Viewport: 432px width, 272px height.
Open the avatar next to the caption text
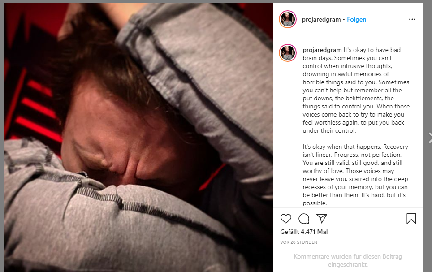pos(288,52)
